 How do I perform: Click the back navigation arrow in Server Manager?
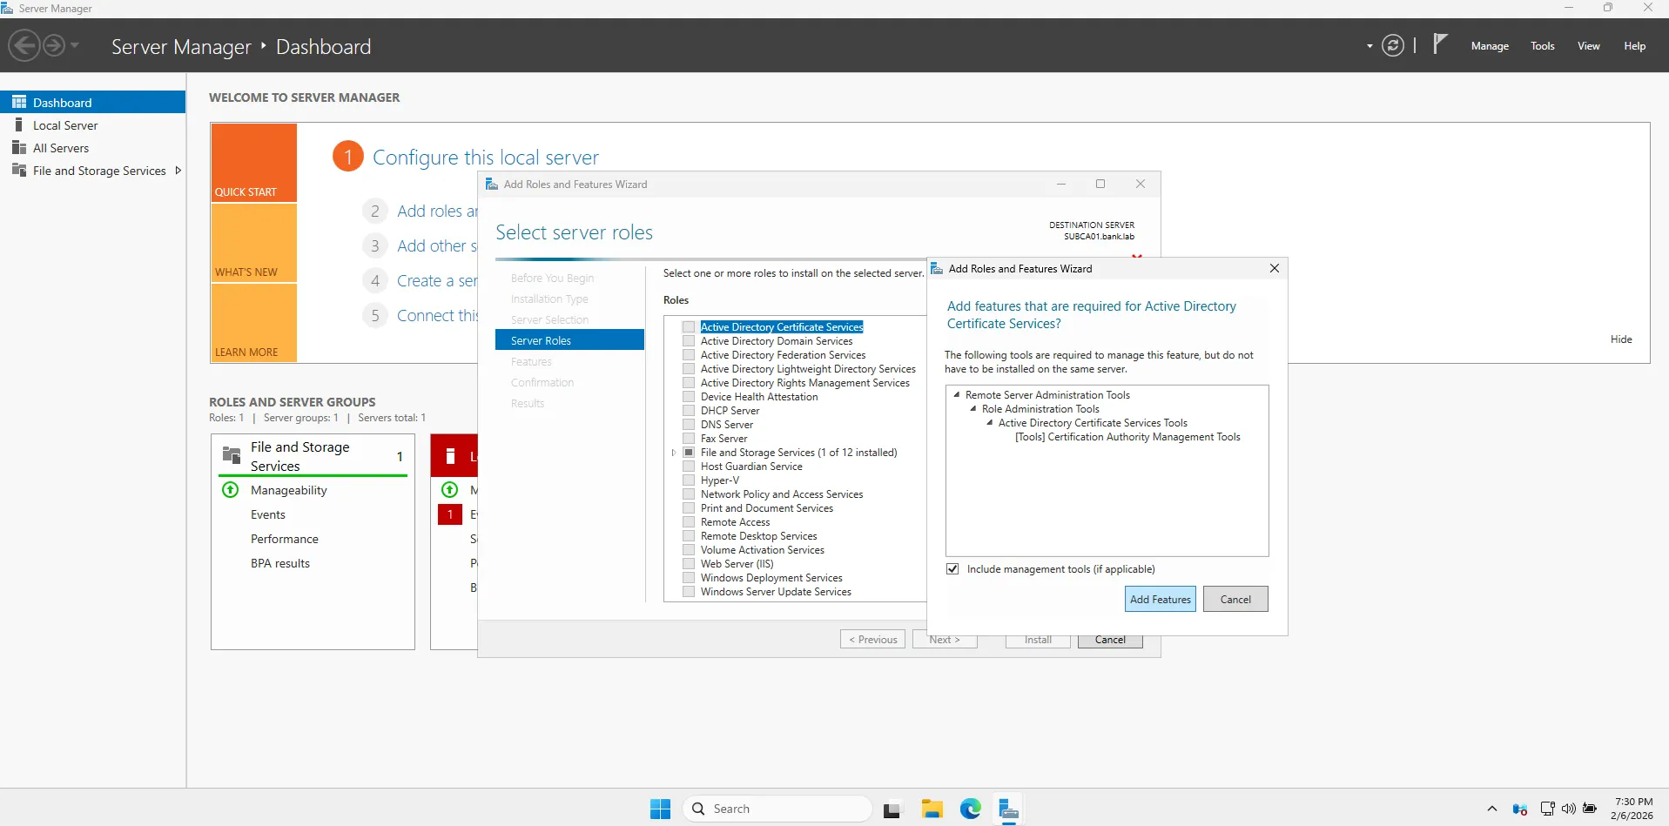(x=24, y=45)
